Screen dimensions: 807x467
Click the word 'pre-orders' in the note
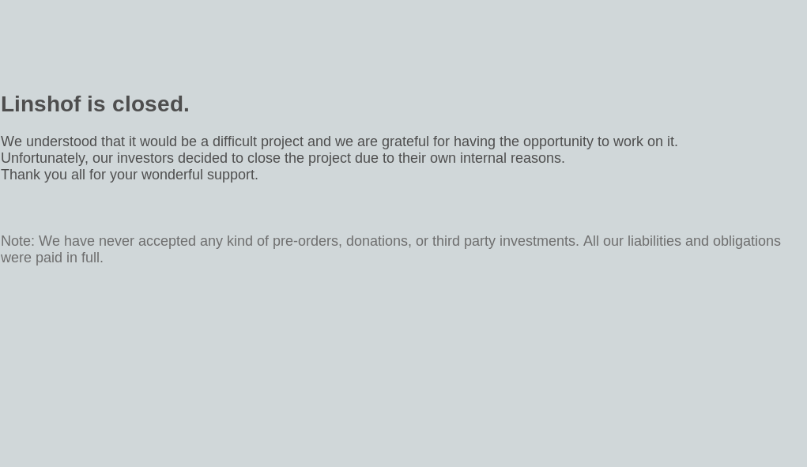tap(307, 241)
